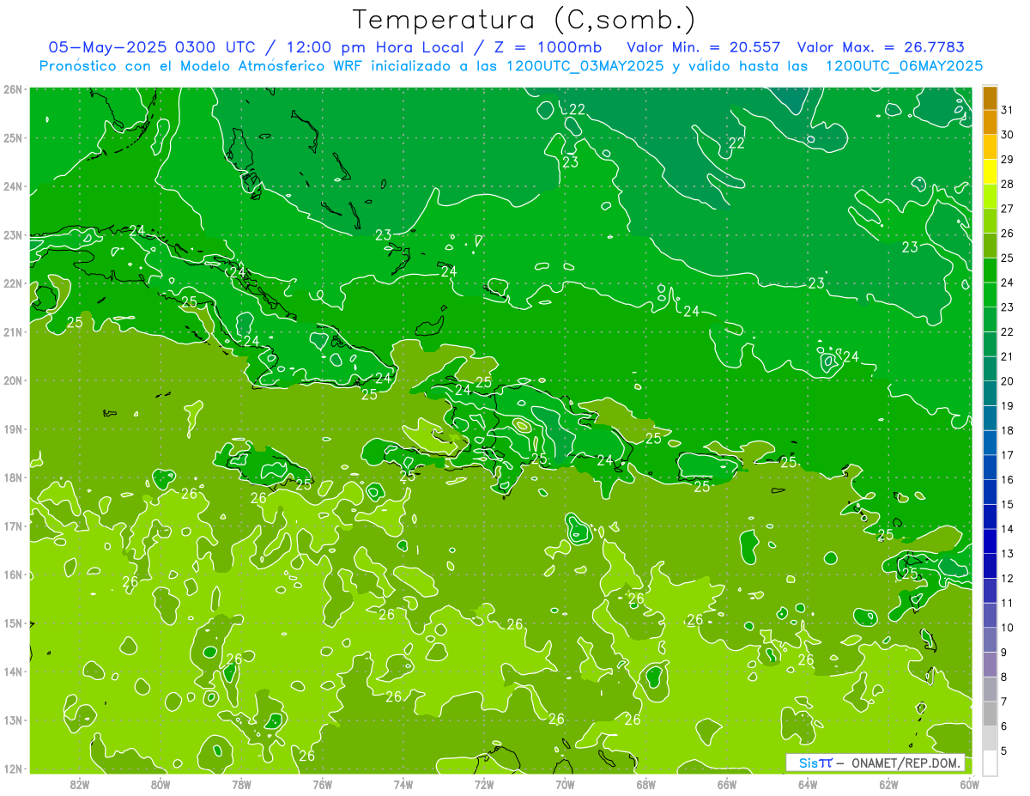Click color scale label "30"
This screenshot has width=1030, height=796.
1007,135
